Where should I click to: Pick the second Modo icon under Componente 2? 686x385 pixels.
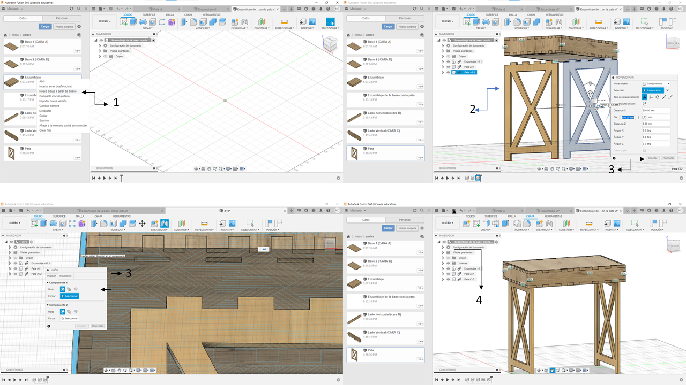tap(69, 312)
